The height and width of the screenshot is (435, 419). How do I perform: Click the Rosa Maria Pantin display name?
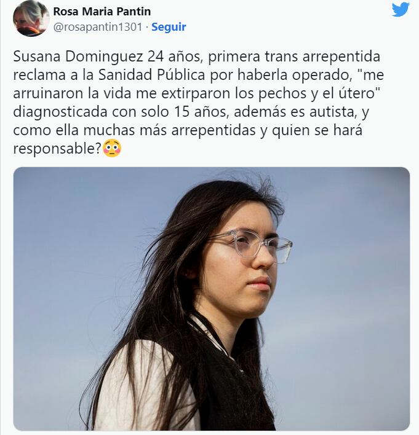pyautogui.click(x=102, y=12)
